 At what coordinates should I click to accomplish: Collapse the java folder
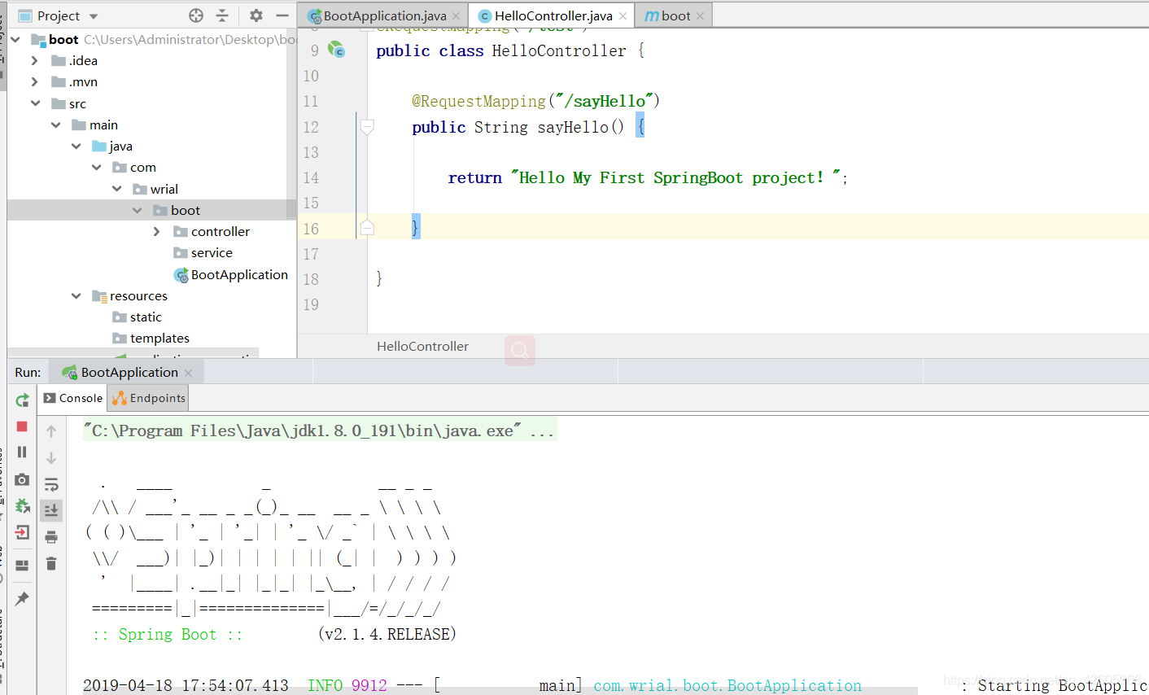pyautogui.click(x=76, y=146)
